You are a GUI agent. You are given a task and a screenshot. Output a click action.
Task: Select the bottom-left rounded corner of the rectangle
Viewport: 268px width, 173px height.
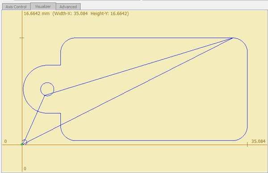point(65,136)
